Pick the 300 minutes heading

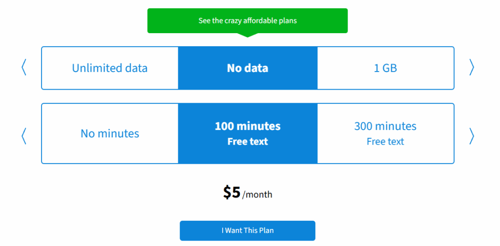385,126
